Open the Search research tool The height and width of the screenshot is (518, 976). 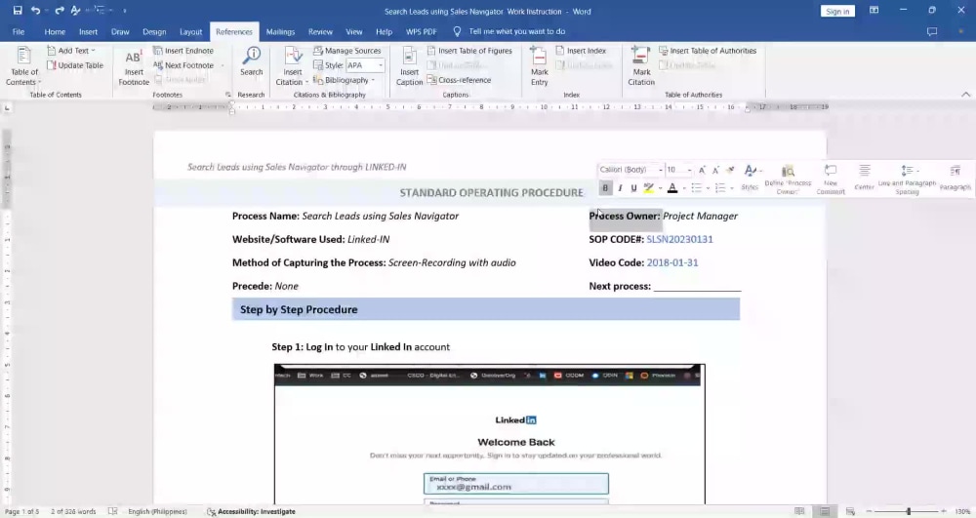point(252,62)
